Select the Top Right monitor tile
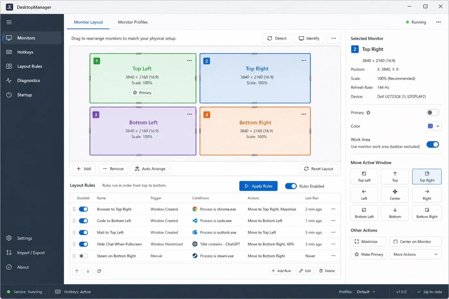 pyautogui.click(x=255, y=78)
